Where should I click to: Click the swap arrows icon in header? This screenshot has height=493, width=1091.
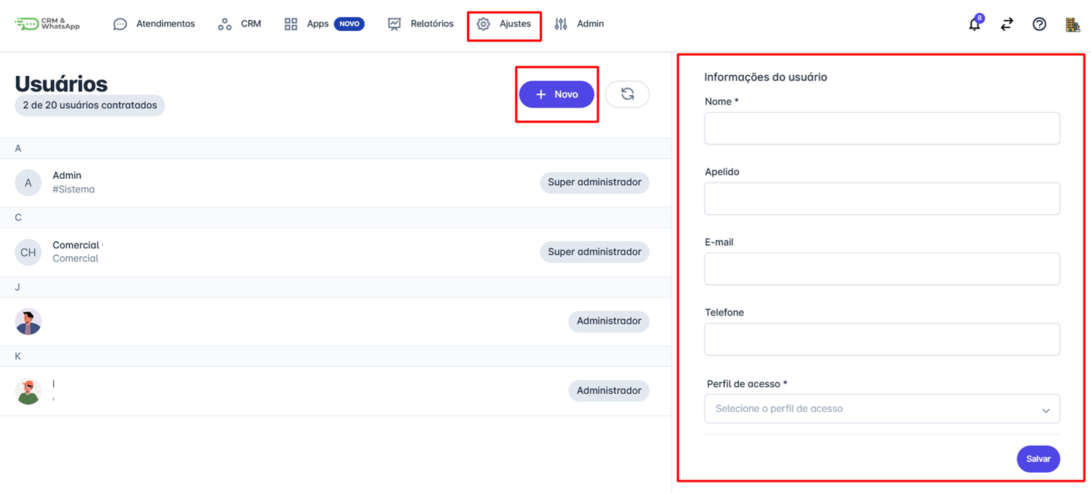[1007, 24]
